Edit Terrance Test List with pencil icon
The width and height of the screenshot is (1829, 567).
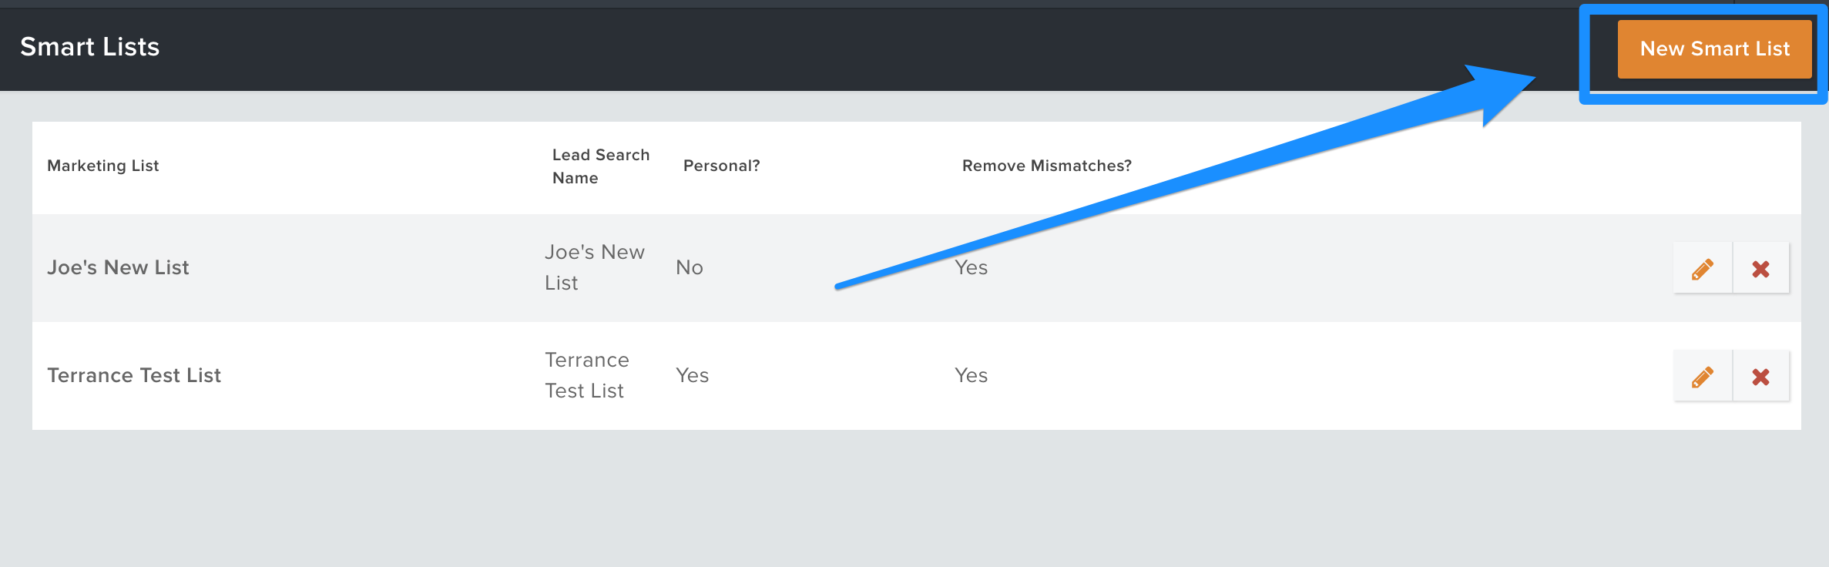[x=1703, y=376]
